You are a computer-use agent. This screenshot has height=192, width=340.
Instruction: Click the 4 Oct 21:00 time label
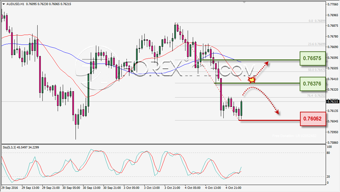[234, 188]
